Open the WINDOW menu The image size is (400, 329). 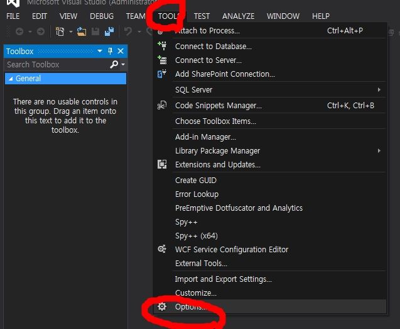[x=283, y=16]
